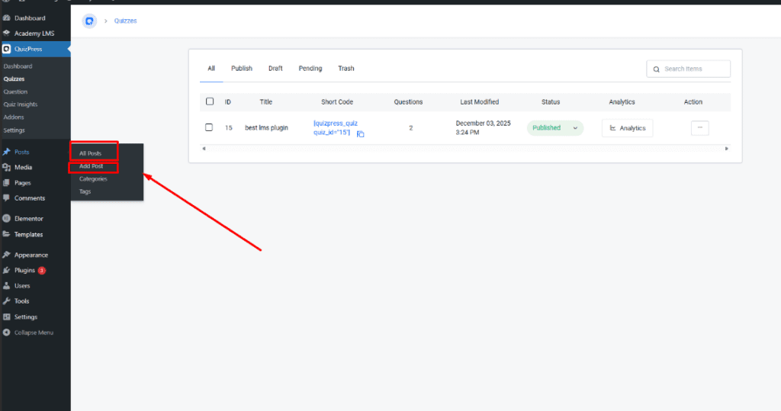Click the scrollbar left arrow
The image size is (781, 411).
tap(204, 149)
